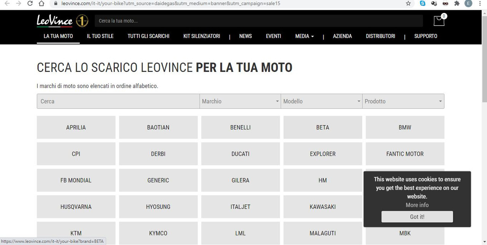The height and width of the screenshot is (245, 487).
Task: Open the SUPPORTO page
Action: click(x=426, y=36)
